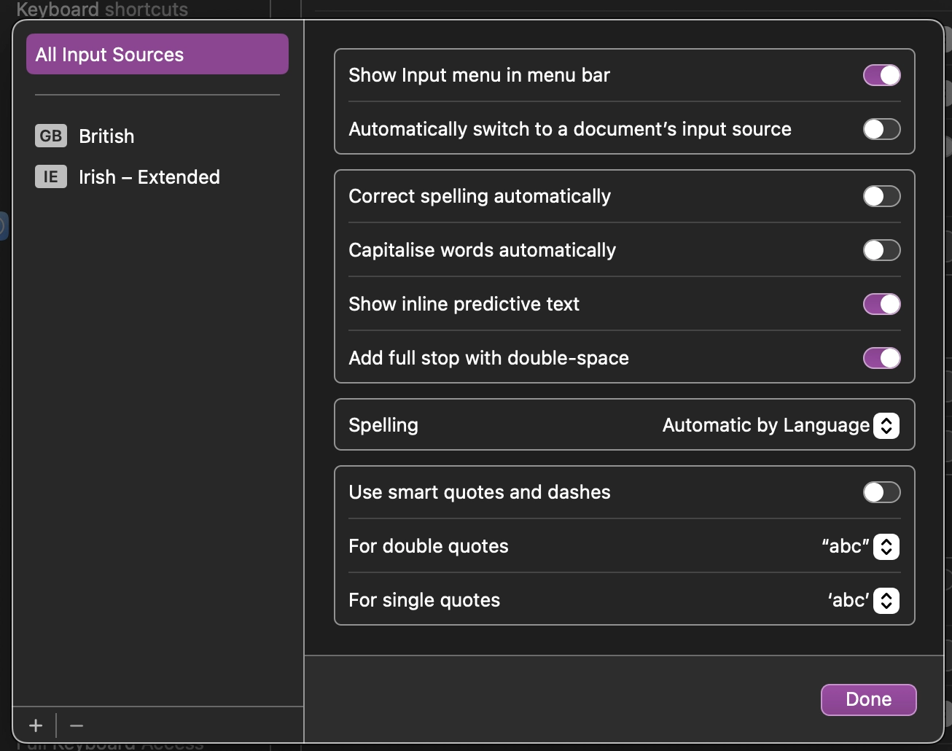
Task: Disable Add full stop with double-space
Action: (x=882, y=358)
